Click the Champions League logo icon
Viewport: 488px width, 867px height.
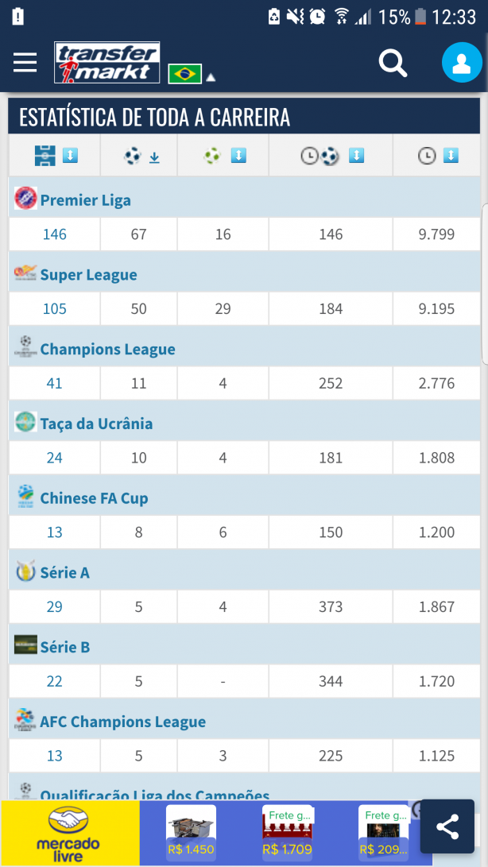(x=25, y=346)
